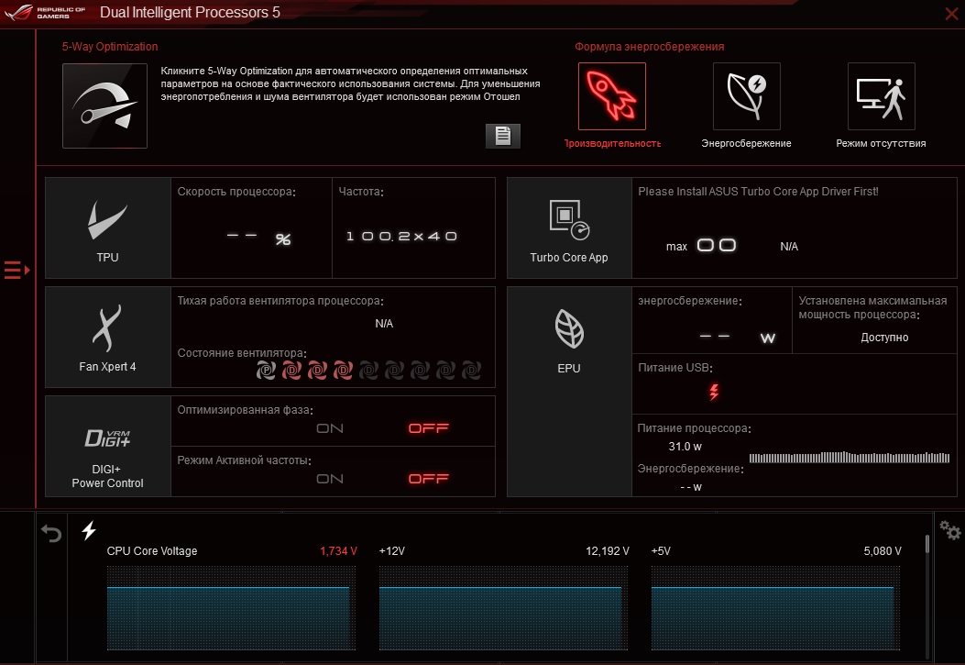
Task: Click the +5V voltage graph
Action: pyautogui.click(x=775, y=608)
